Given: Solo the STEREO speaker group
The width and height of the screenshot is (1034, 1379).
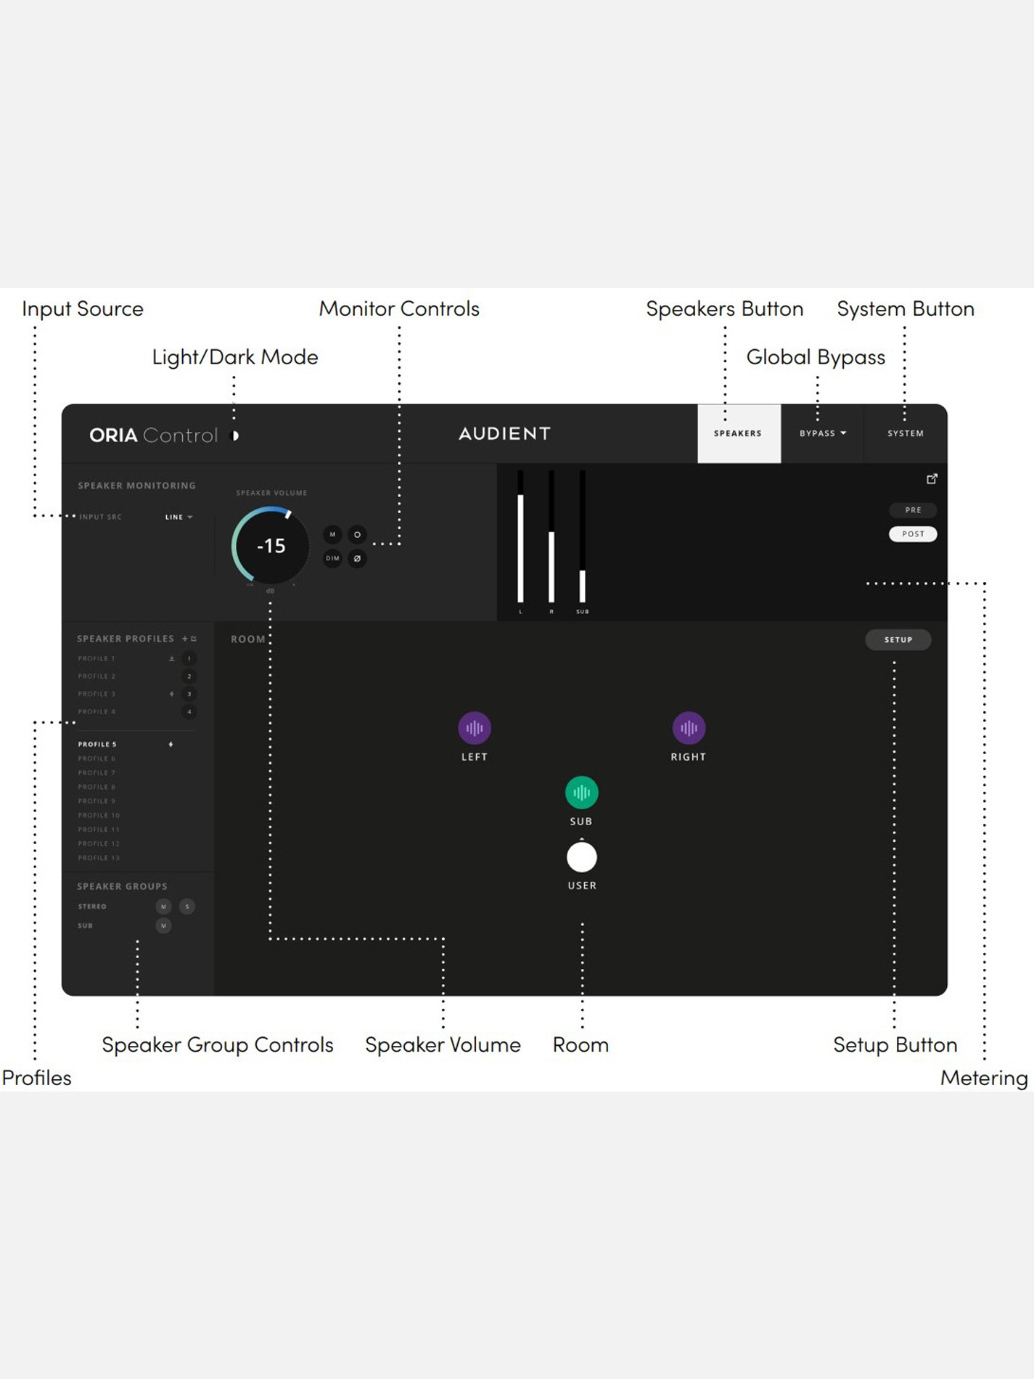Looking at the screenshot, I should pyautogui.click(x=187, y=907).
